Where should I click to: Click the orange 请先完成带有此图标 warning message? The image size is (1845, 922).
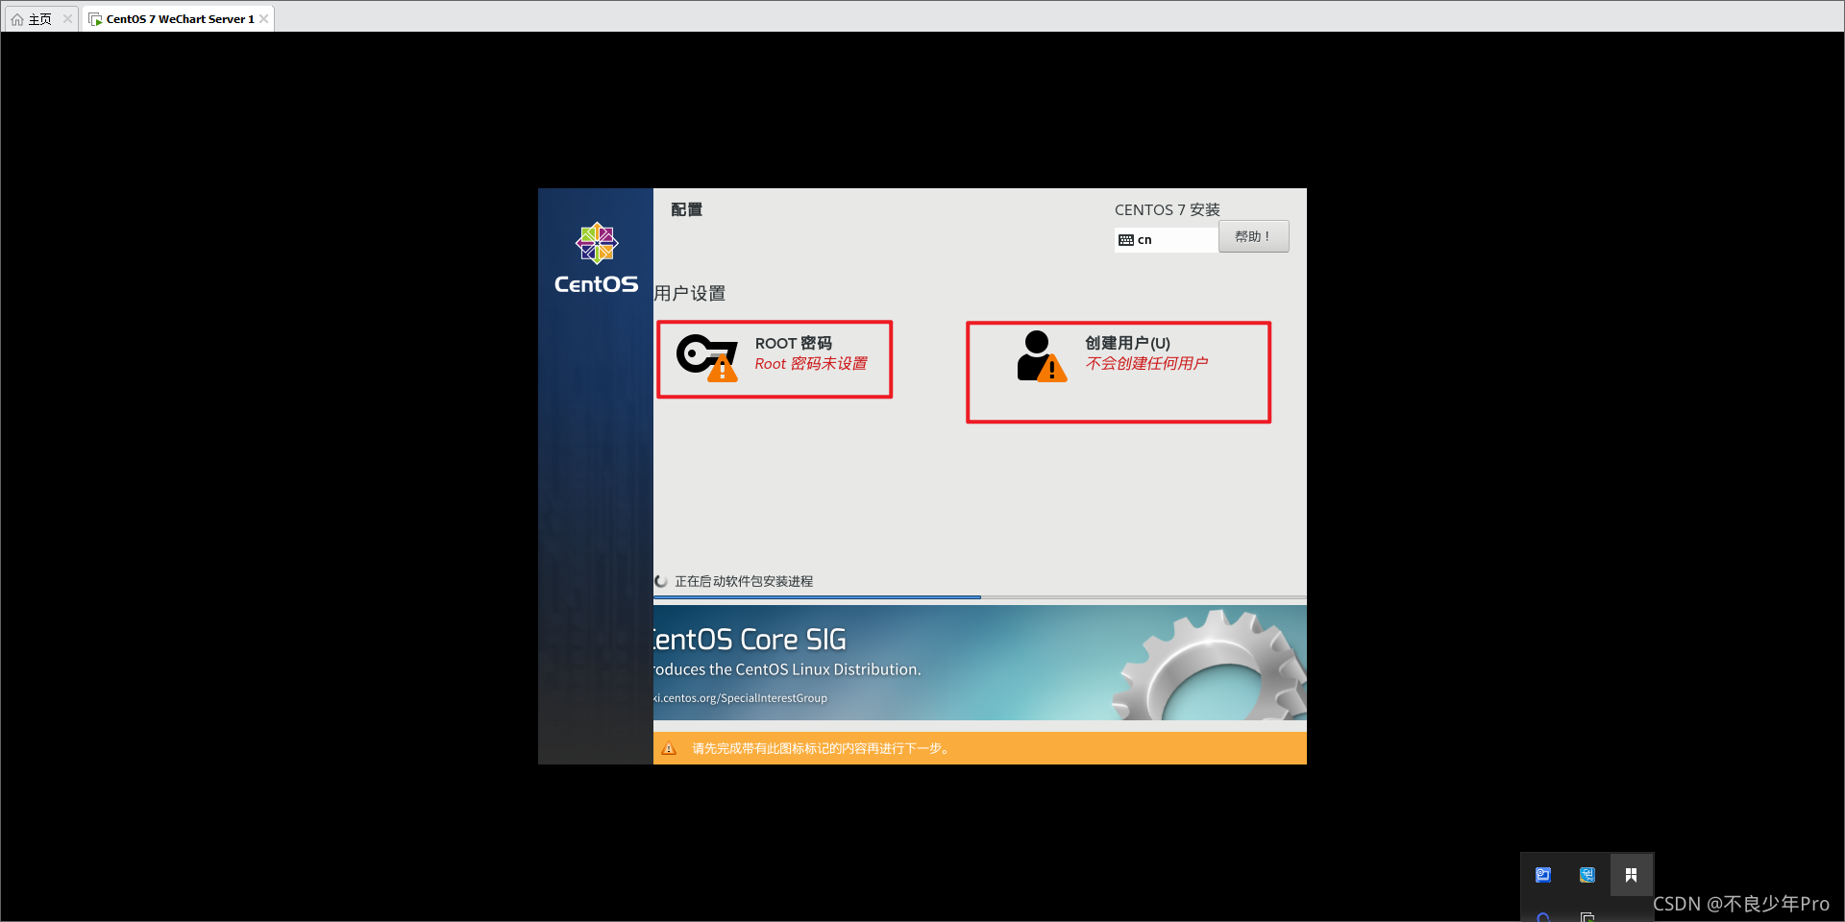(822, 749)
